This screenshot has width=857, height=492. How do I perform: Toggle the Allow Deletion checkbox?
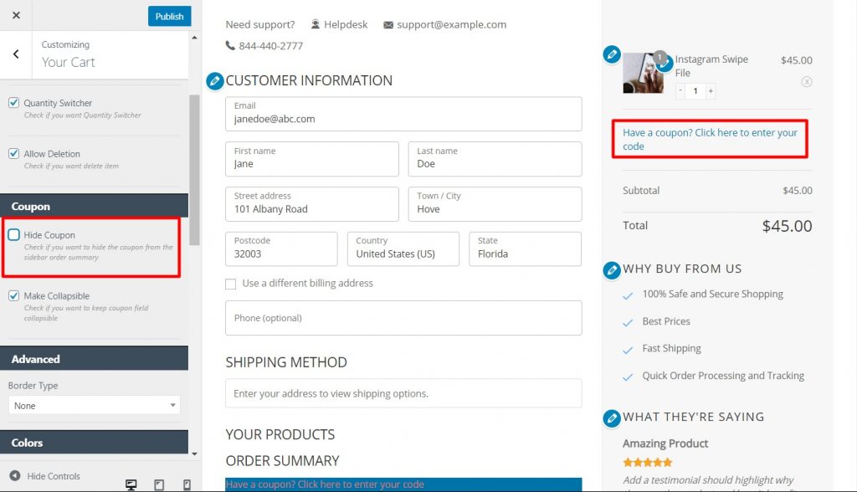13,153
